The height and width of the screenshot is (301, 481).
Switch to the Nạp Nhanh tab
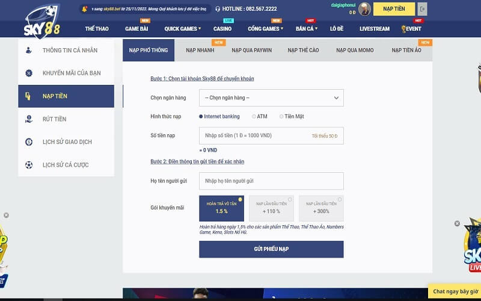pos(200,51)
